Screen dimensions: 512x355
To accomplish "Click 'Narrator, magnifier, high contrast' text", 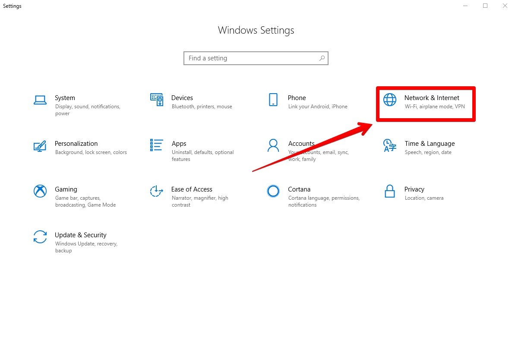I will click(x=200, y=201).
